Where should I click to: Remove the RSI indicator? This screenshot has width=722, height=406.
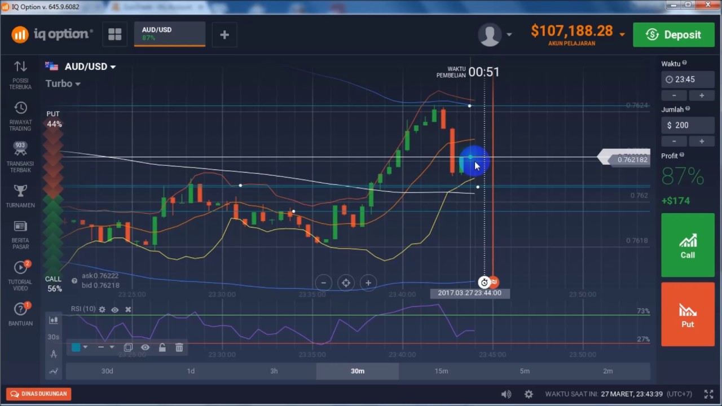(128, 309)
